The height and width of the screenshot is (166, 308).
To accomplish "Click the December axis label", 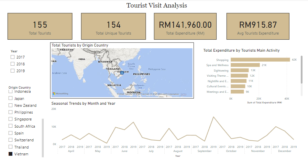I will coord(285,151).
